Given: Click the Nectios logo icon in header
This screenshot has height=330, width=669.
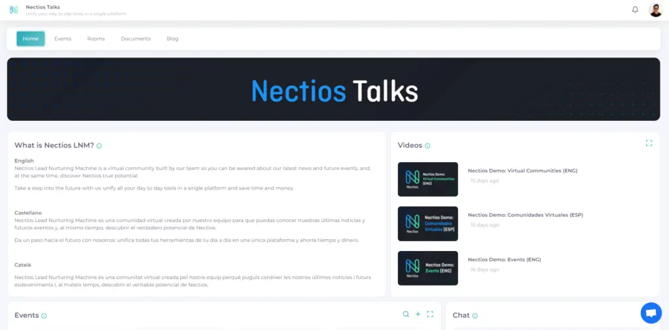Looking at the screenshot, I should coord(14,10).
